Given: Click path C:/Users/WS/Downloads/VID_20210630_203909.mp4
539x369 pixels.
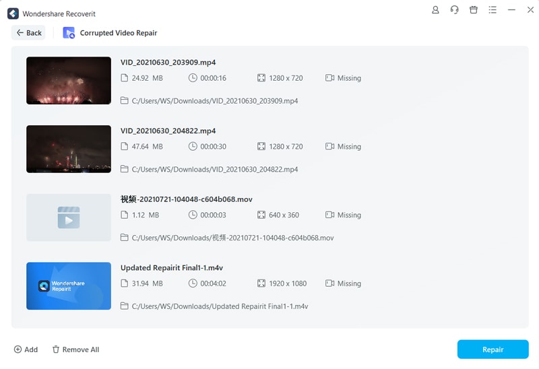Looking at the screenshot, I should 215,101.
